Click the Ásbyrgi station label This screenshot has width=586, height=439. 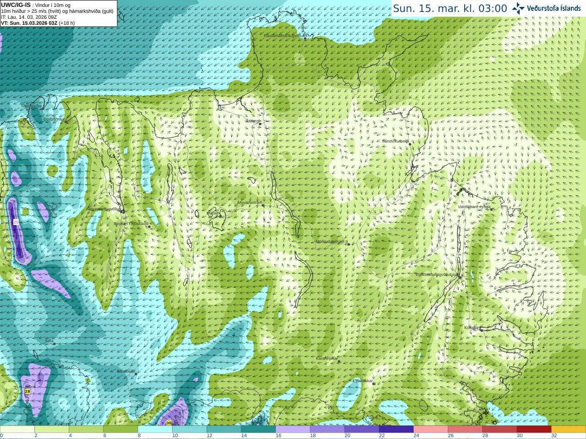tap(252, 121)
